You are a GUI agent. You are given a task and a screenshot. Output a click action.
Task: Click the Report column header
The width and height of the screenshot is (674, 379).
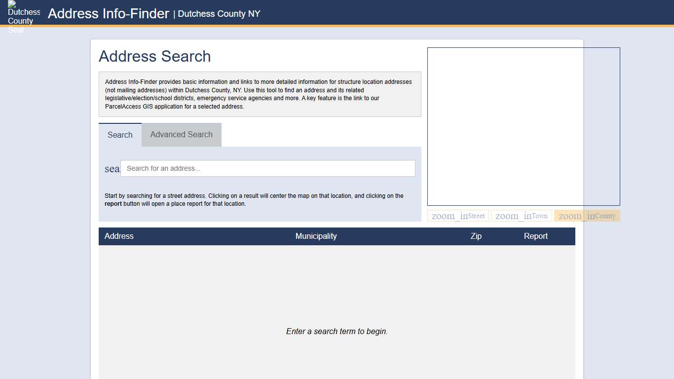click(536, 236)
